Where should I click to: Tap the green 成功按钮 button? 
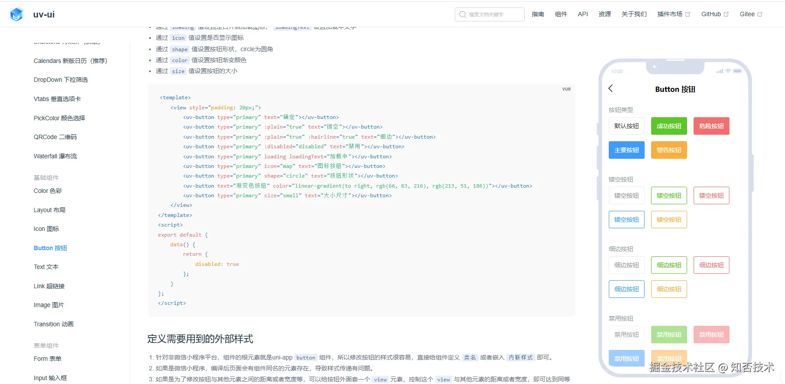[669, 126]
